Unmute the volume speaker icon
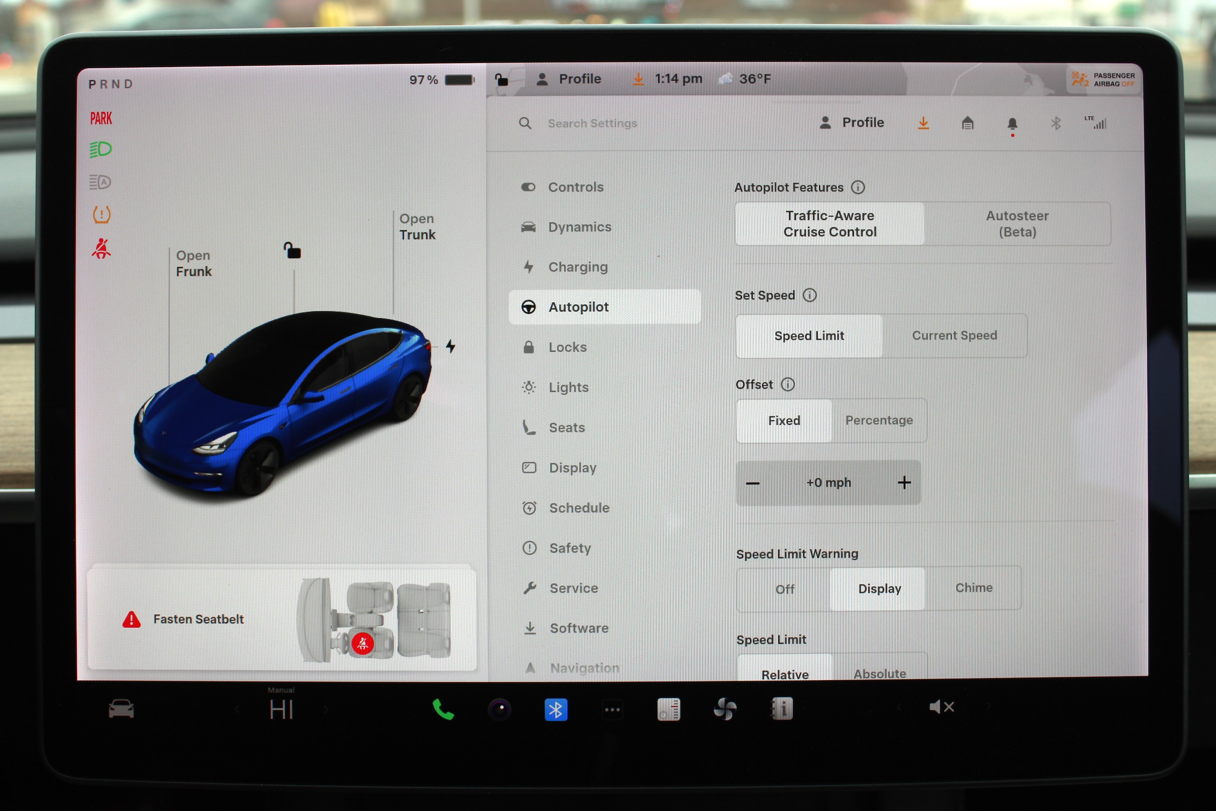 click(x=941, y=707)
